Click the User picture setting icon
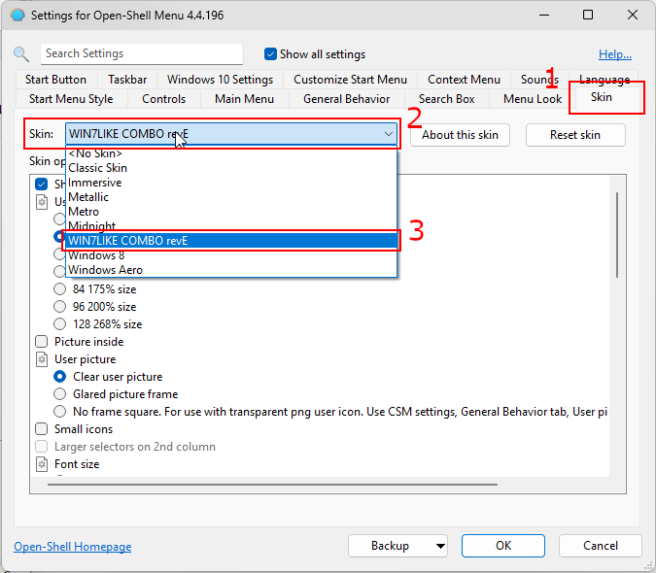This screenshot has height=573, width=656. (x=42, y=359)
